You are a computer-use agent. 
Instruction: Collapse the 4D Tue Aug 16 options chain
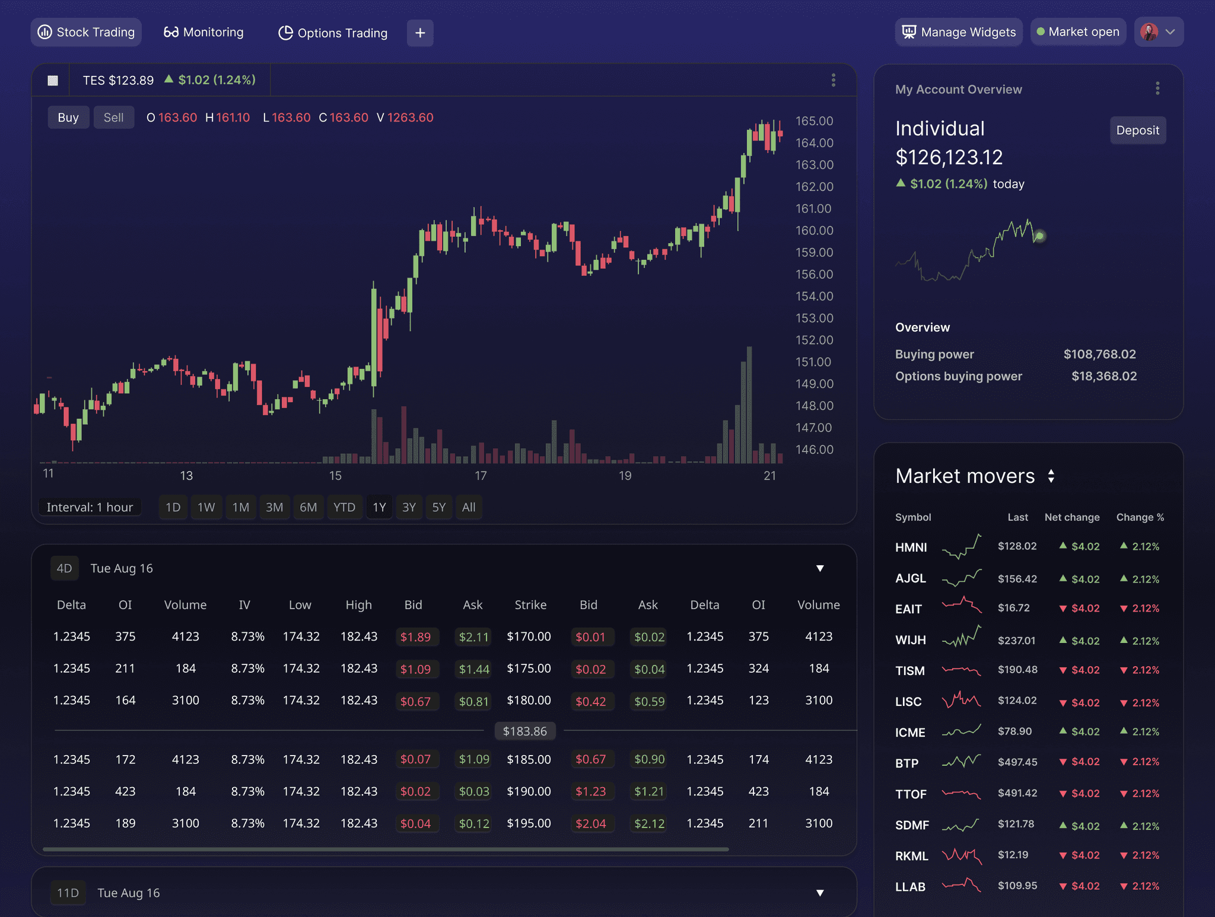[820, 568]
